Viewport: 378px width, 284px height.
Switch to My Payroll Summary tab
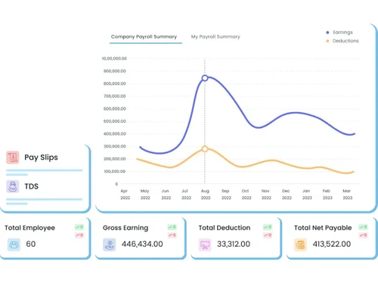(215, 37)
